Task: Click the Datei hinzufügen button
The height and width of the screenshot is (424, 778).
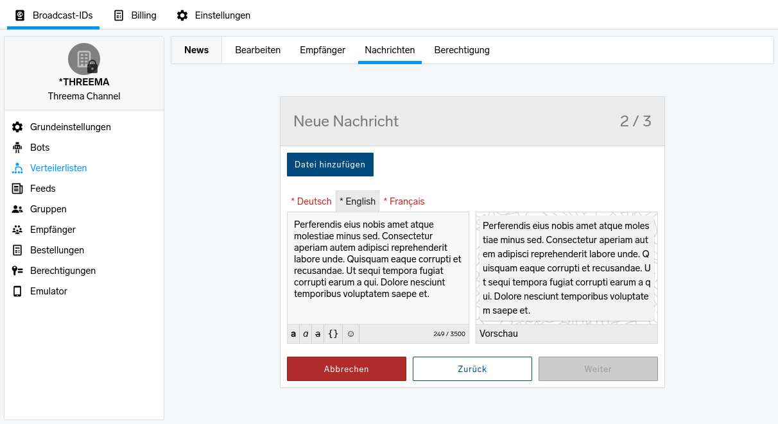Action: point(330,165)
